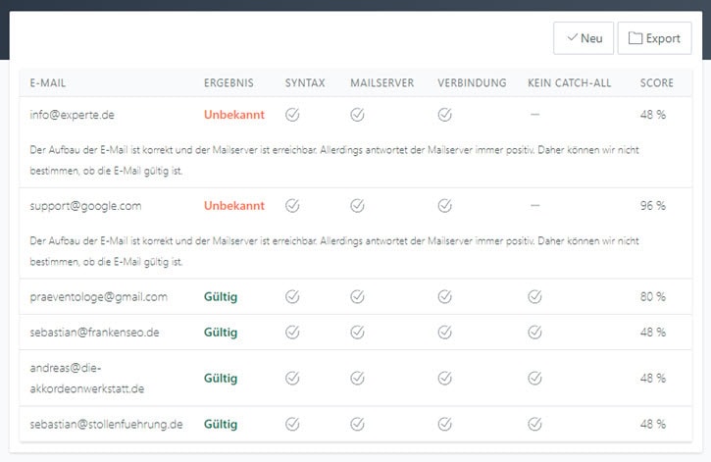Click Kein Catch-All checkmark for praeventologe@gmail.com

[x=534, y=296]
